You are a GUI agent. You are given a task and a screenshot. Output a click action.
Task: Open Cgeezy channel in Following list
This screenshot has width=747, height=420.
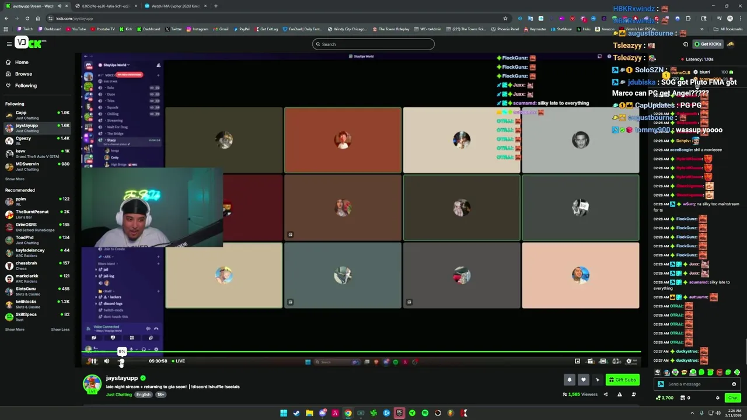pos(37,141)
